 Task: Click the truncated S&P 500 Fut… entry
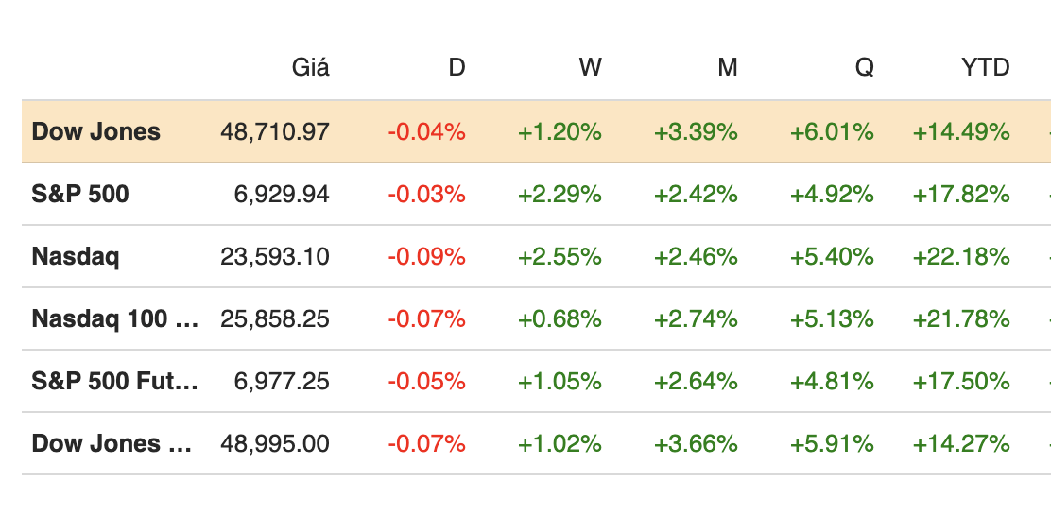pyautogui.click(x=115, y=381)
